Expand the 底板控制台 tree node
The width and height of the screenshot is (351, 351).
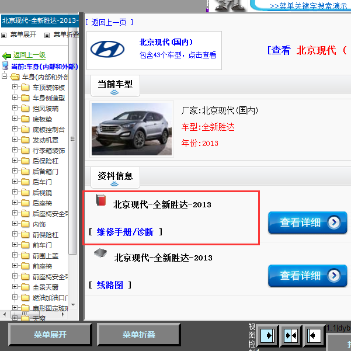(x=15, y=129)
